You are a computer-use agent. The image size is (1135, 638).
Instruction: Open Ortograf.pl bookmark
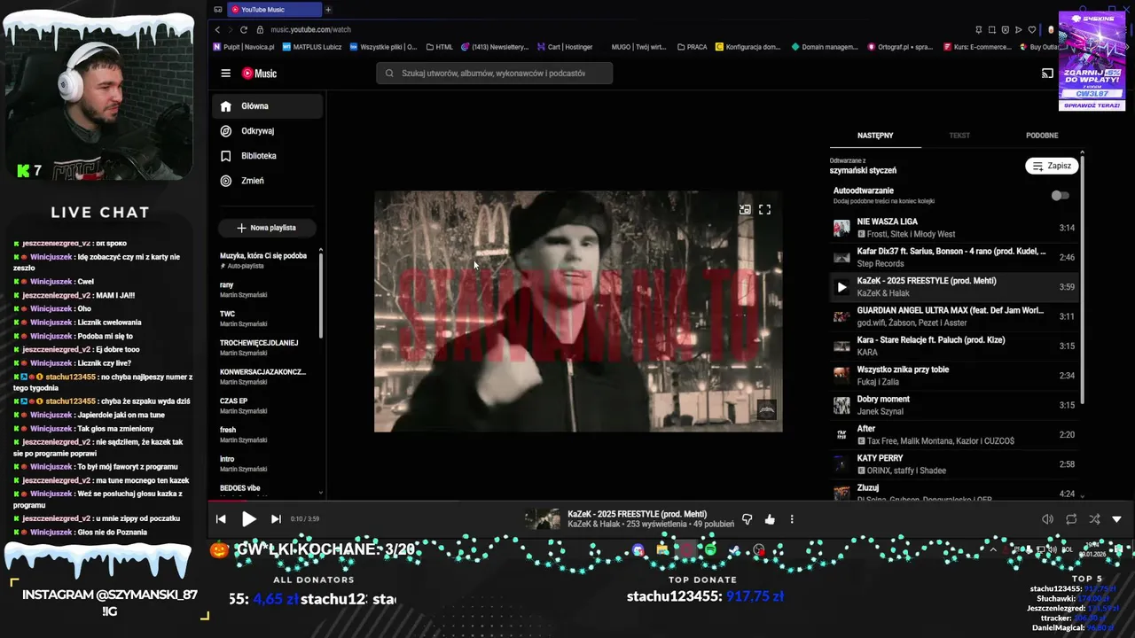click(900, 47)
